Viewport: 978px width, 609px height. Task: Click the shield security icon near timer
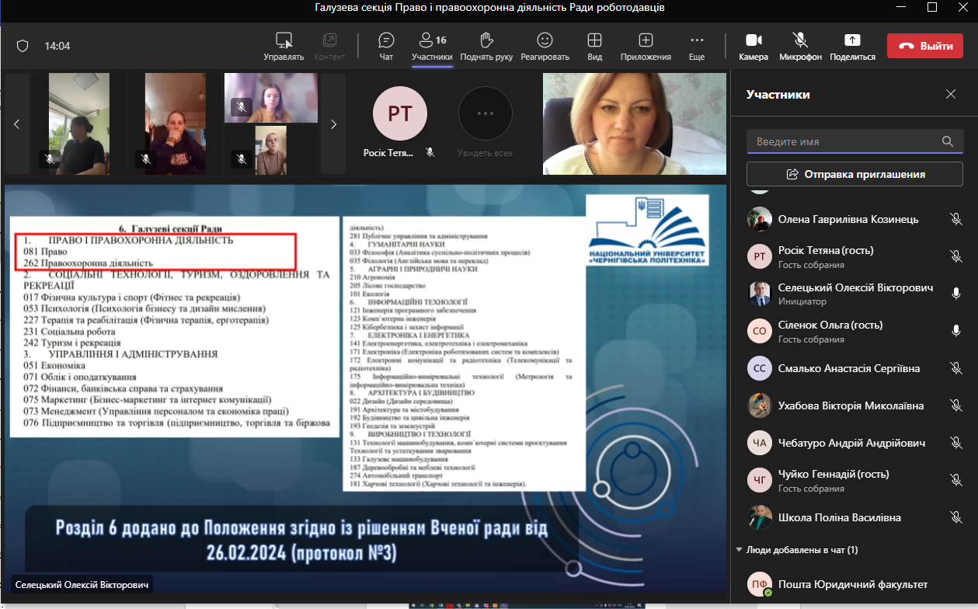click(x=23, y=46)
